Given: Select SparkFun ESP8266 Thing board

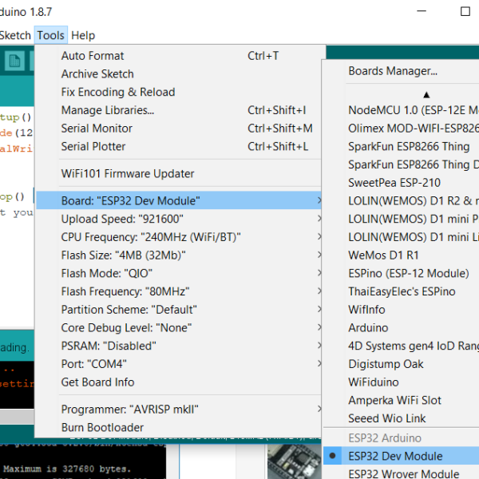Looking at the screenshot, I should coord(401,146).
